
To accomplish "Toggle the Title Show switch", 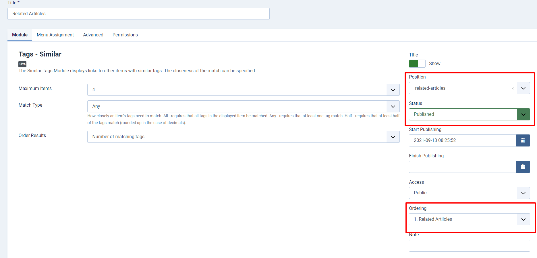I will tap(417, 64).
